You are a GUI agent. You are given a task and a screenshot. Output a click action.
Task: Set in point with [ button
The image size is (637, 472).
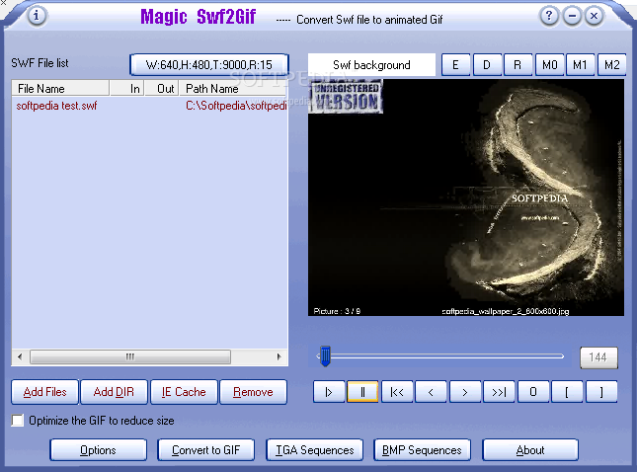click(x=567, y=392)
